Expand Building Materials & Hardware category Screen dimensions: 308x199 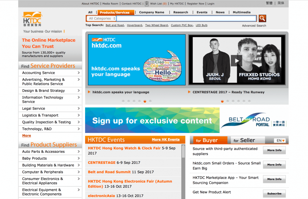point(50,165)
